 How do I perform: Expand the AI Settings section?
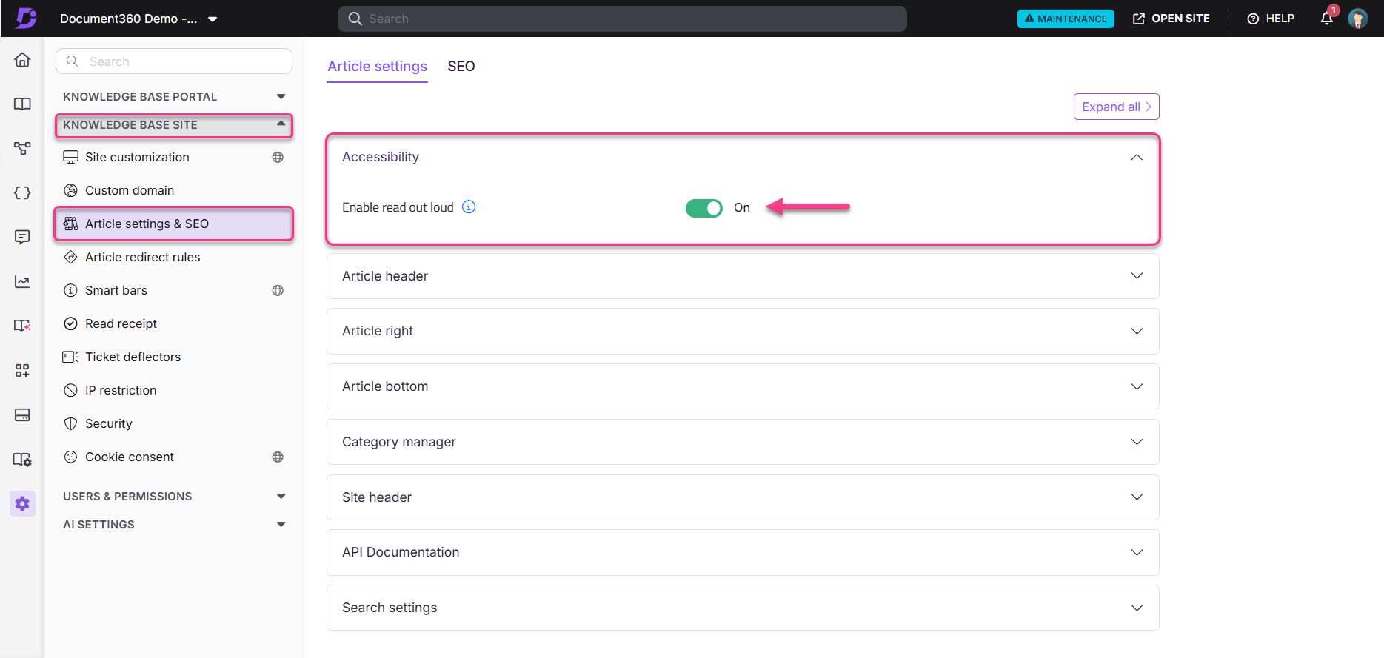pyautogui.click(x=281, y=524)
